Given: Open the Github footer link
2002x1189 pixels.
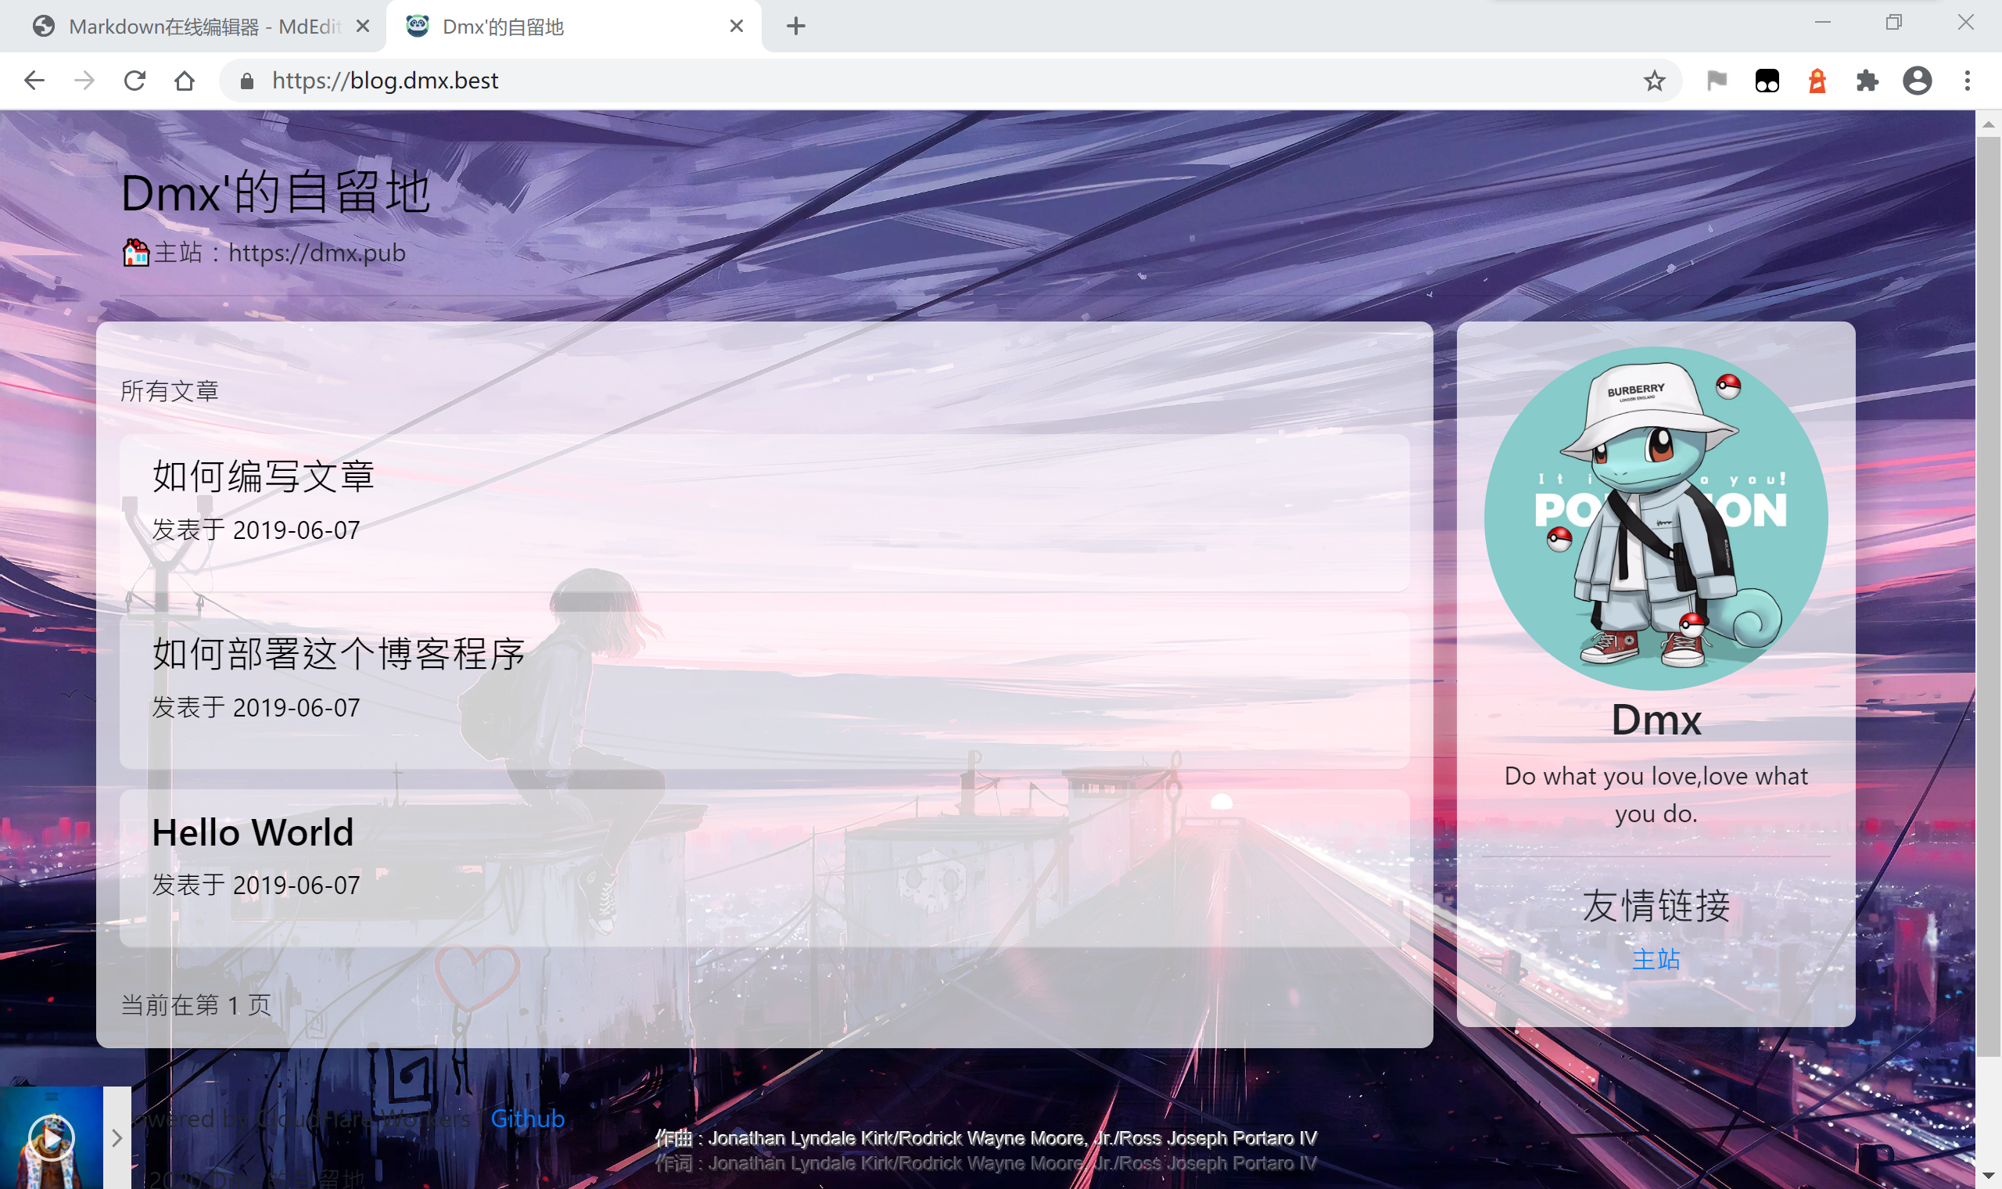Looking at the screenshot, I should 527,1118.
